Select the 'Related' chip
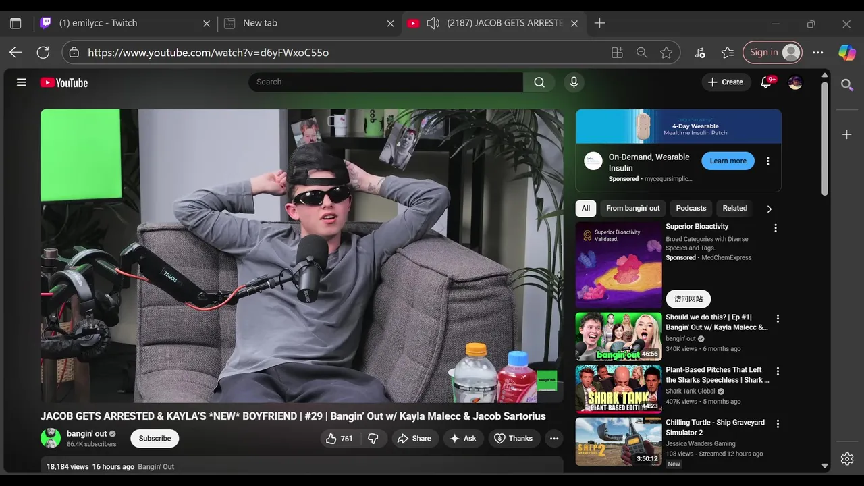Screen dimensions: 864x486 tap(735, 209)
